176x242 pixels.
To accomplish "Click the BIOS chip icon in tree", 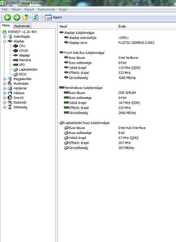I will point(16,74).
